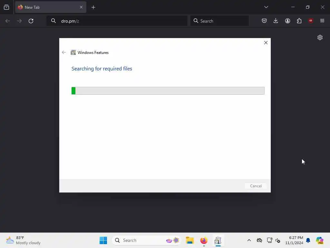Minimize the Firefox window
Viewport: 330px width, 248px height.
293,7
